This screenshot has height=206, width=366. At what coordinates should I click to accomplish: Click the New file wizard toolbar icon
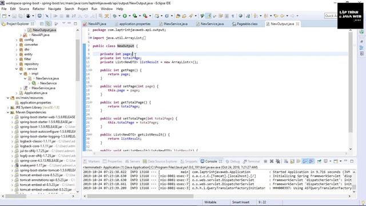(x=4, y=16)
